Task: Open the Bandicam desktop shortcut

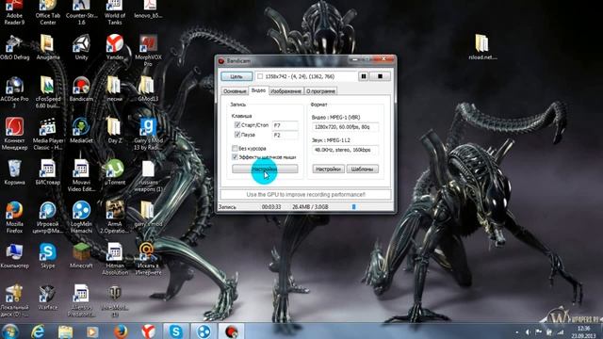Action: point(81,89)
